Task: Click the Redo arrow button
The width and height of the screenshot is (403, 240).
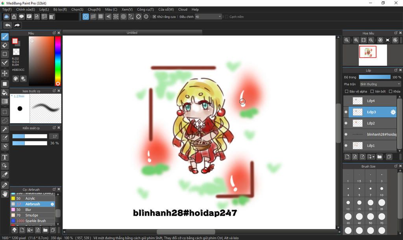Action: click(x=17, y=25)
